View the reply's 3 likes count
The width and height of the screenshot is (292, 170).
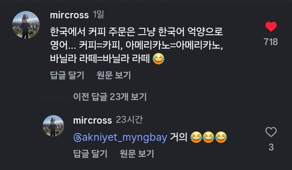coord(270,147)
